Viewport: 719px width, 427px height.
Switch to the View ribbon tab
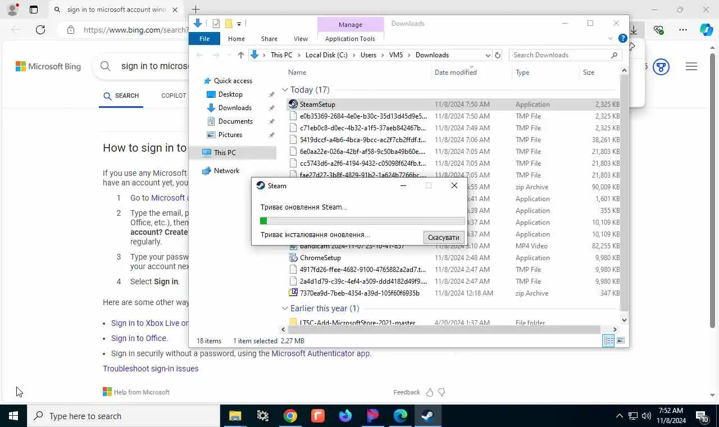coord(301,39)
